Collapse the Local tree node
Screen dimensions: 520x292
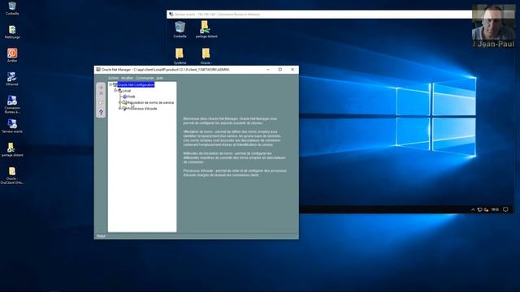(115, 90)
